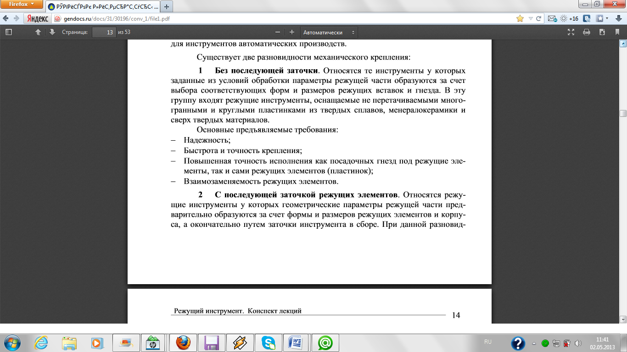Switch to Firefox in the taskbar
Screen dimensions: 627x352
tap(183, 342)
